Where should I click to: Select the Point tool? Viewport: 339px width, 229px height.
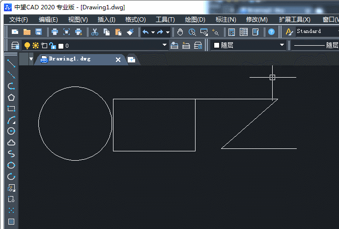point(11,210)
